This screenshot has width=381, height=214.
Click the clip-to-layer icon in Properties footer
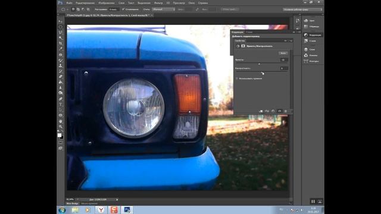261,111
